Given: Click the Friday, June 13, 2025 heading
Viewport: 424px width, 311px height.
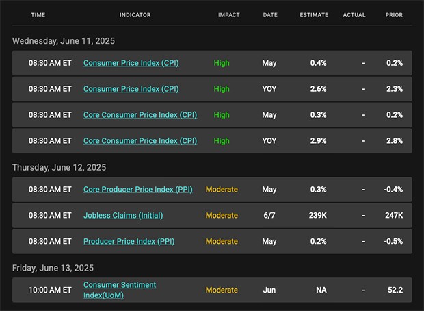Looking at the screenshot, I should pos(53,268).
